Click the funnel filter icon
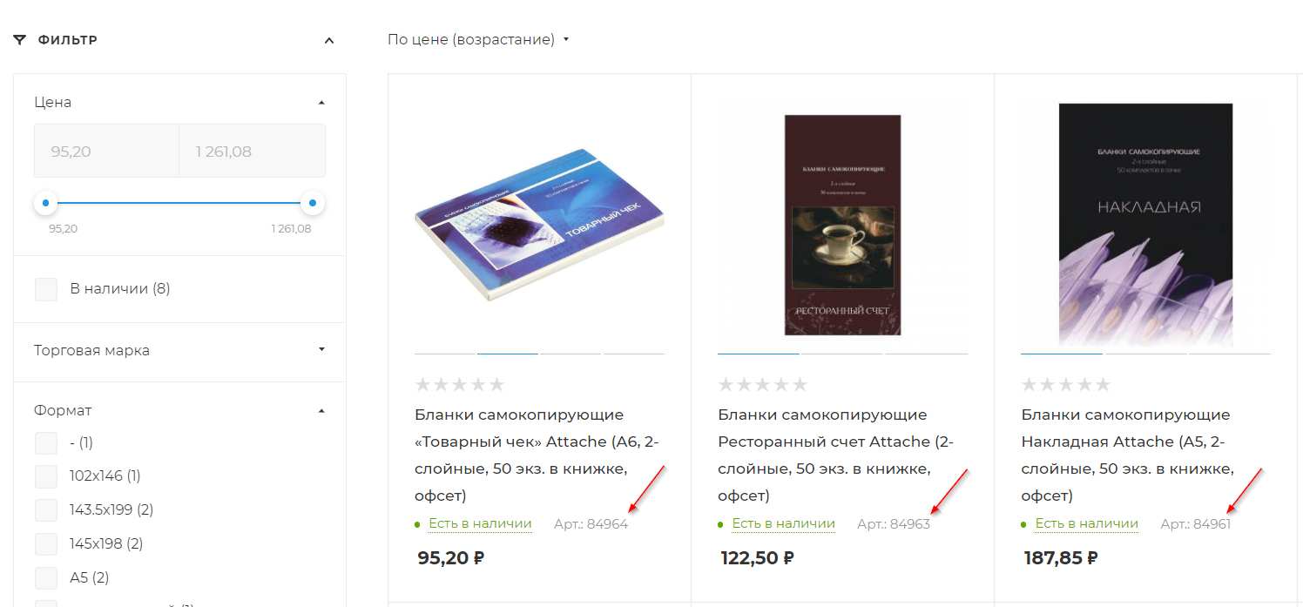 [20, 40]
